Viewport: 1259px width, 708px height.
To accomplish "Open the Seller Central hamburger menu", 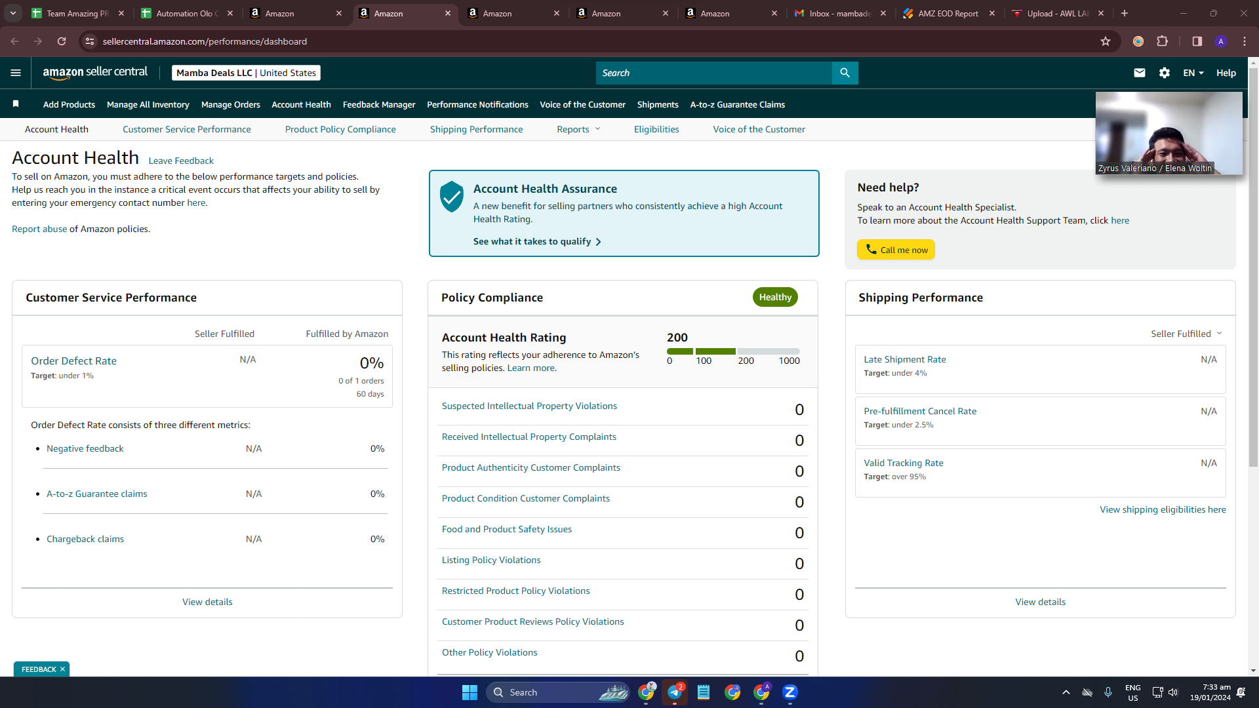I will (16, 73).
